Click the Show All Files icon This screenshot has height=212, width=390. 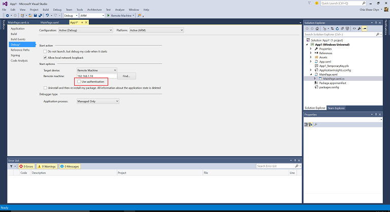tap(347, 28)
